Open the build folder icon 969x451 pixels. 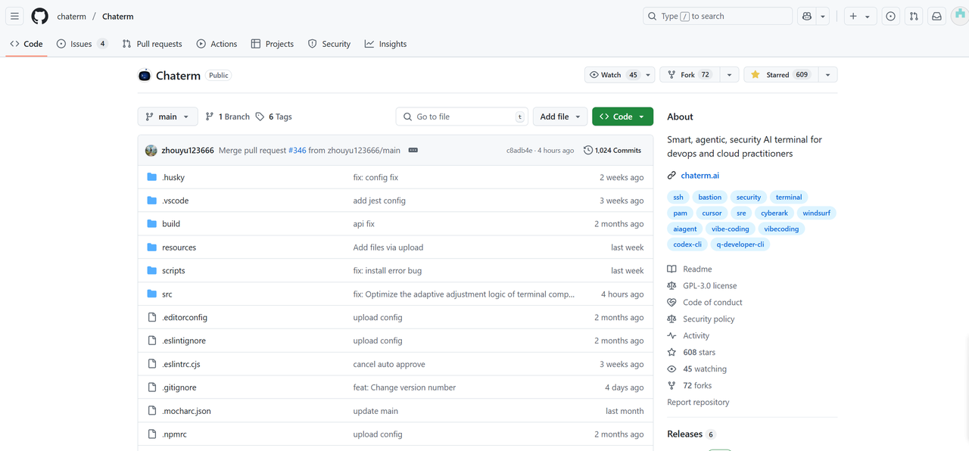tap(152, 224)
